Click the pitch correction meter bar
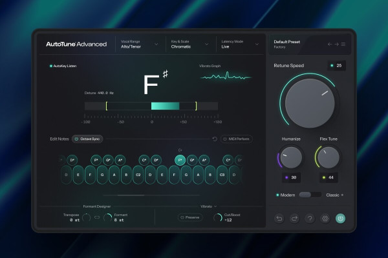 [x=151, y=106]
